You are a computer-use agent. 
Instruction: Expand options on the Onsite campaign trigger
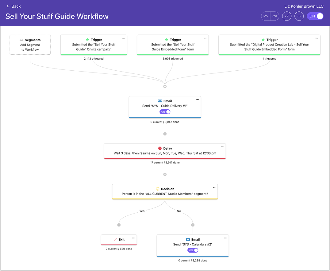pyautogui.click(x=124, y=38)
